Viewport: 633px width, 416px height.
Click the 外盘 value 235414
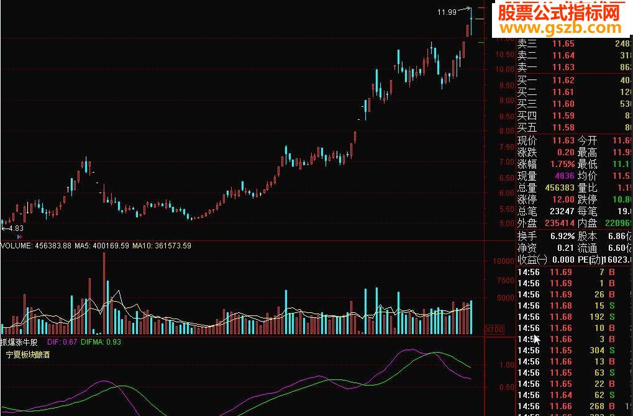tap(560, 223)
